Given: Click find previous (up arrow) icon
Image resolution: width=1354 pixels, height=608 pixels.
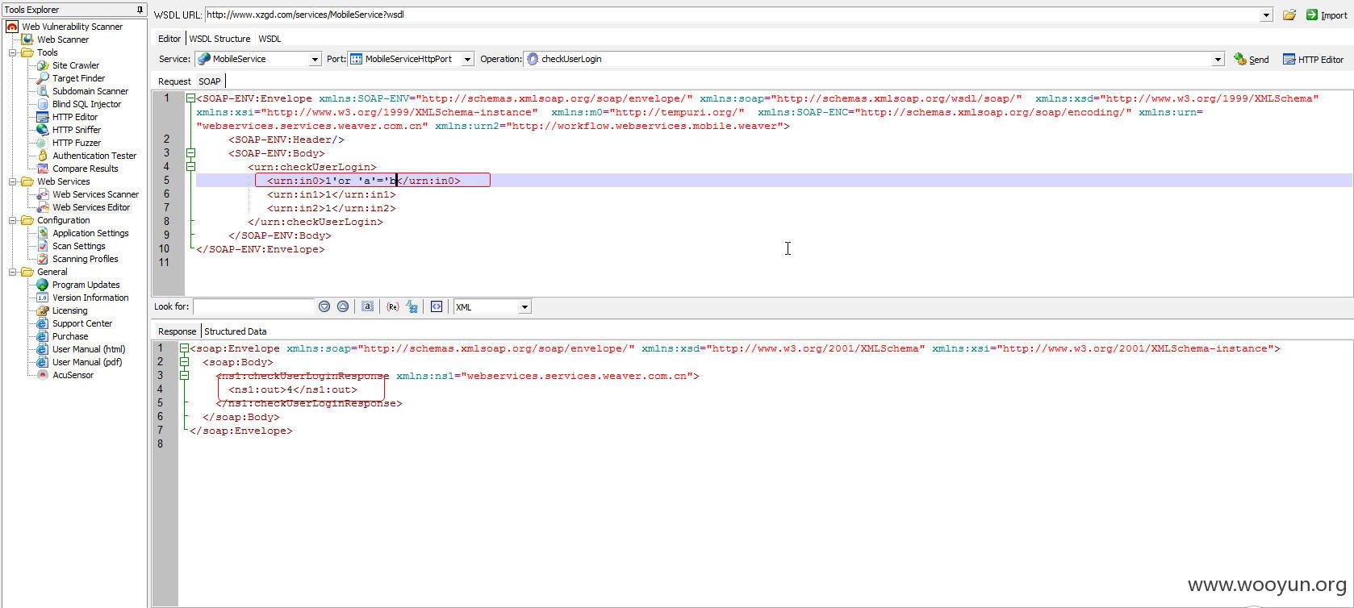Looking at the screenshot, I should pyautogui.click(x=343, y=306).
